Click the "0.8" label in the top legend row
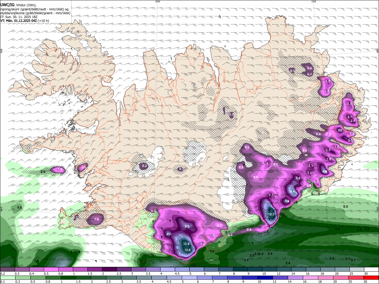 (61, 274)
